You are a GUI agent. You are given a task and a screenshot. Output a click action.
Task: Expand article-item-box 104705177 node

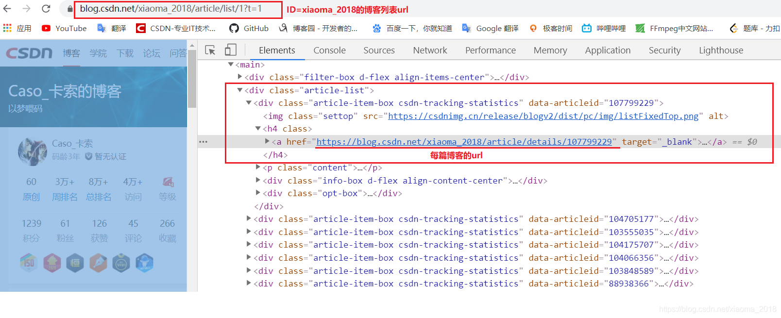[249, 218]
